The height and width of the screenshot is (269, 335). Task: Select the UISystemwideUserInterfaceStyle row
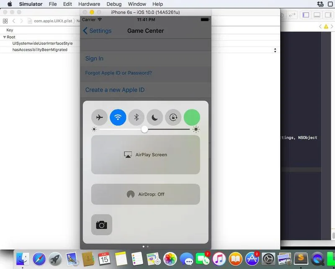[43, 44]
